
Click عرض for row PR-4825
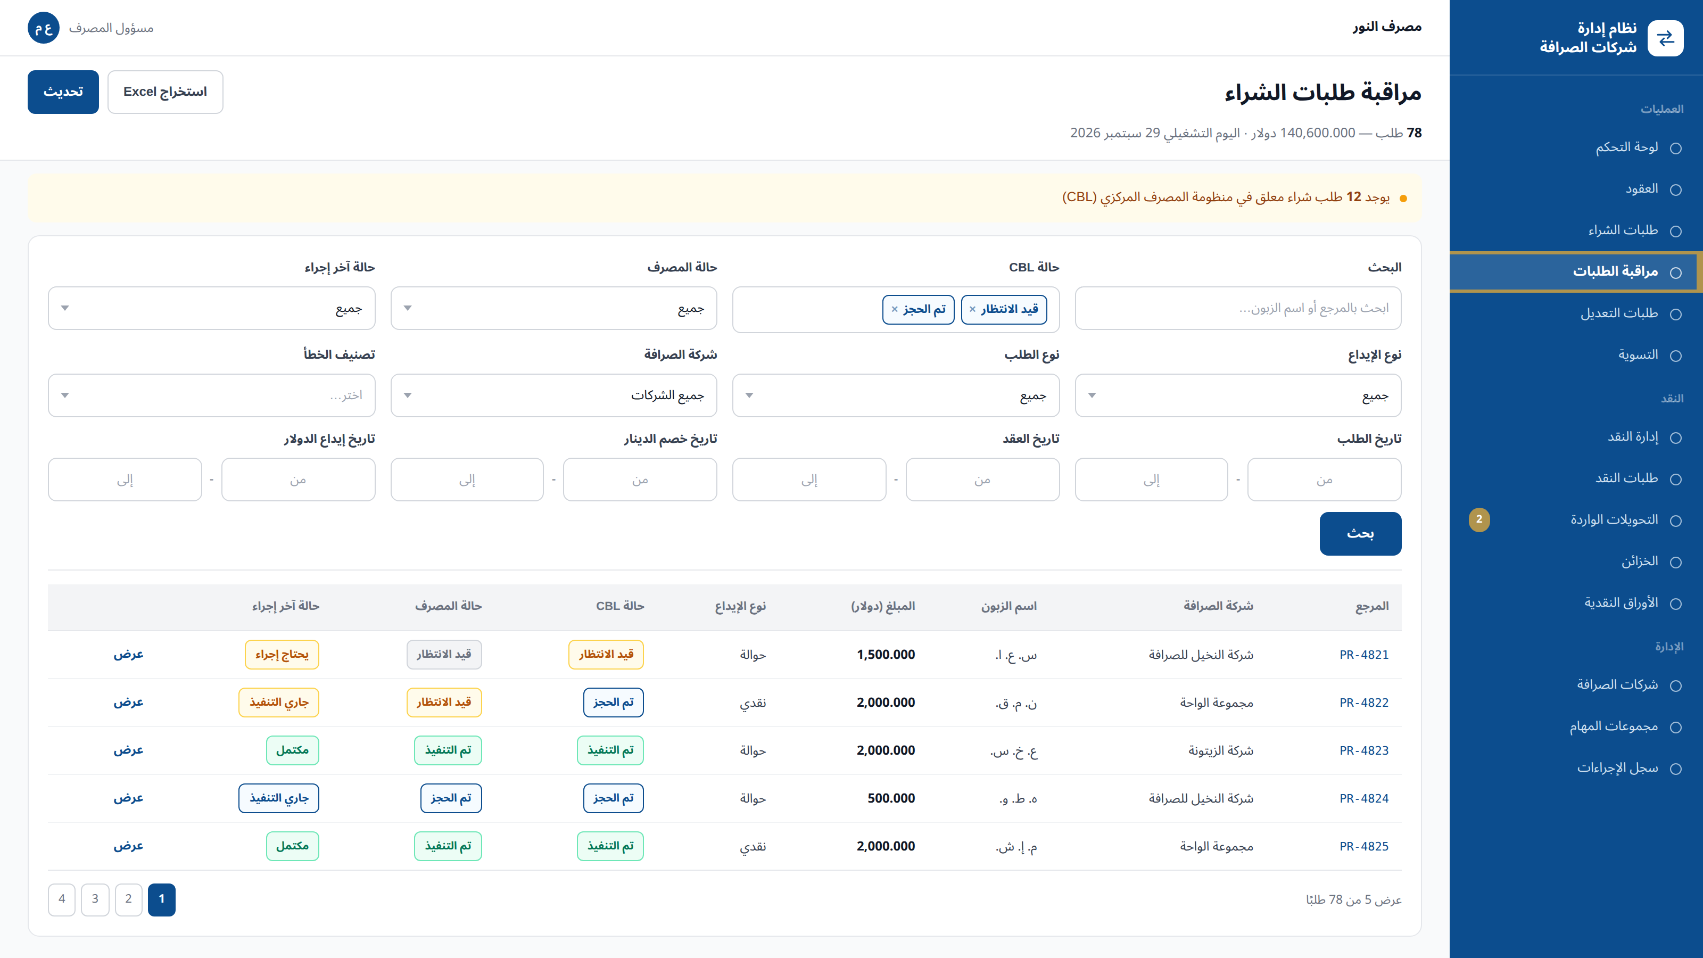click(x=128, y=846)
